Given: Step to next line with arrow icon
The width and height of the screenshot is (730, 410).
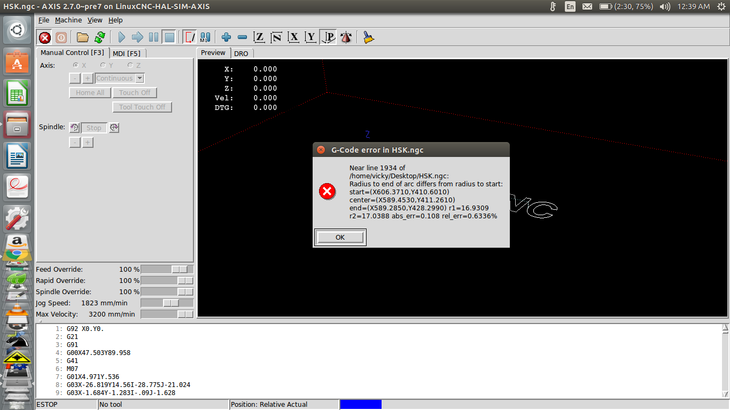Looking at the screenshot, I should pos(137,37).
